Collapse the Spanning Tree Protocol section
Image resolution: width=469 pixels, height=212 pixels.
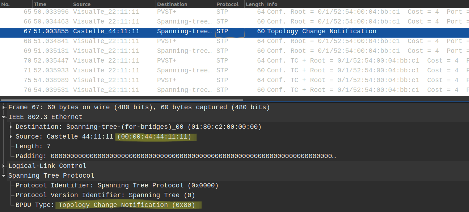[4, 176]
